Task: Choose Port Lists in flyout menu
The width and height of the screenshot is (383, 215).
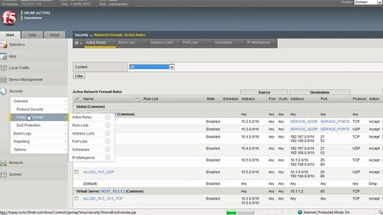Action: tap(80, 142)
